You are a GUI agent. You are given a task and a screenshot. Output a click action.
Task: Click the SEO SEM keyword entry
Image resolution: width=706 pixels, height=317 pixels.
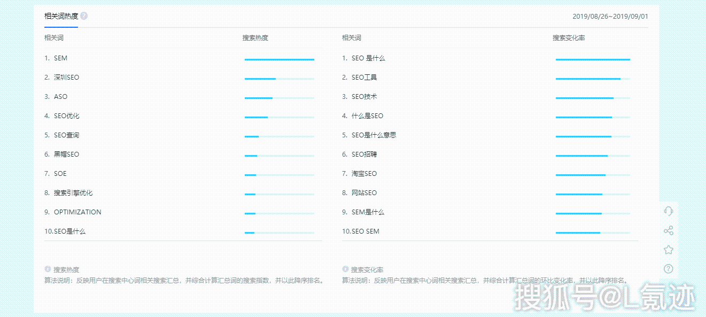pyautogui.click(x=366, y=231)
